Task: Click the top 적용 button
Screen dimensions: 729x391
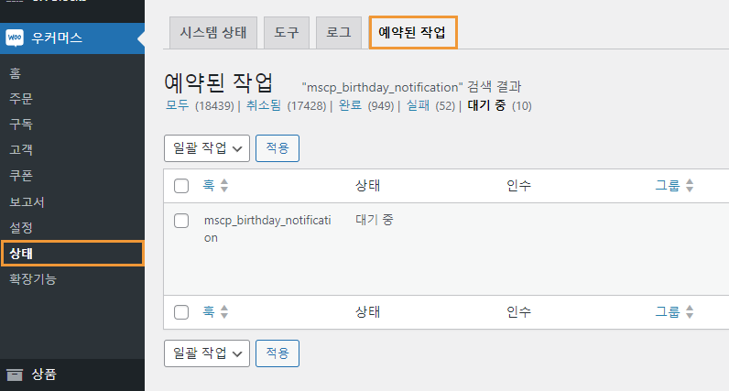Action: [x=277, y=148]
